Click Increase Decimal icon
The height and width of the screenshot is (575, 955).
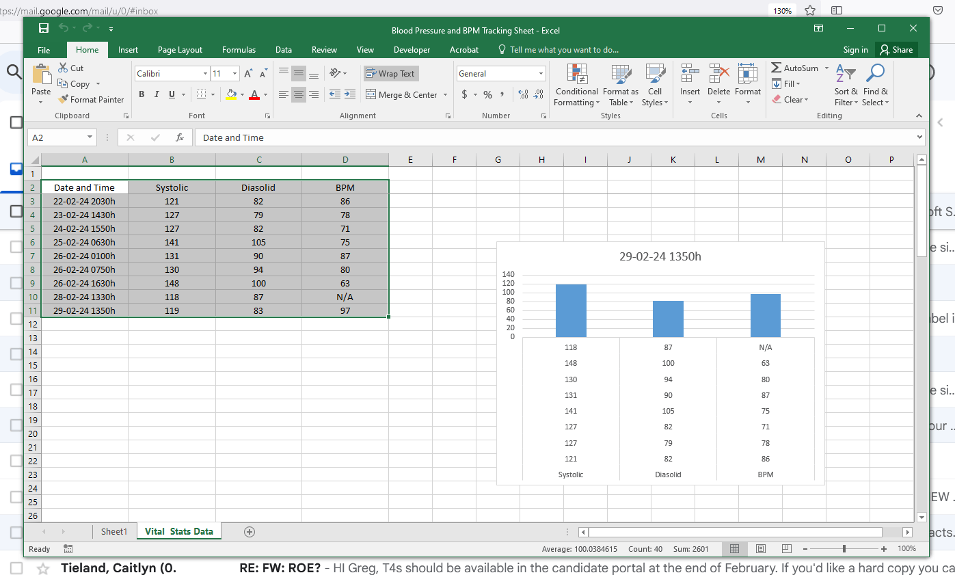[524, 94]
